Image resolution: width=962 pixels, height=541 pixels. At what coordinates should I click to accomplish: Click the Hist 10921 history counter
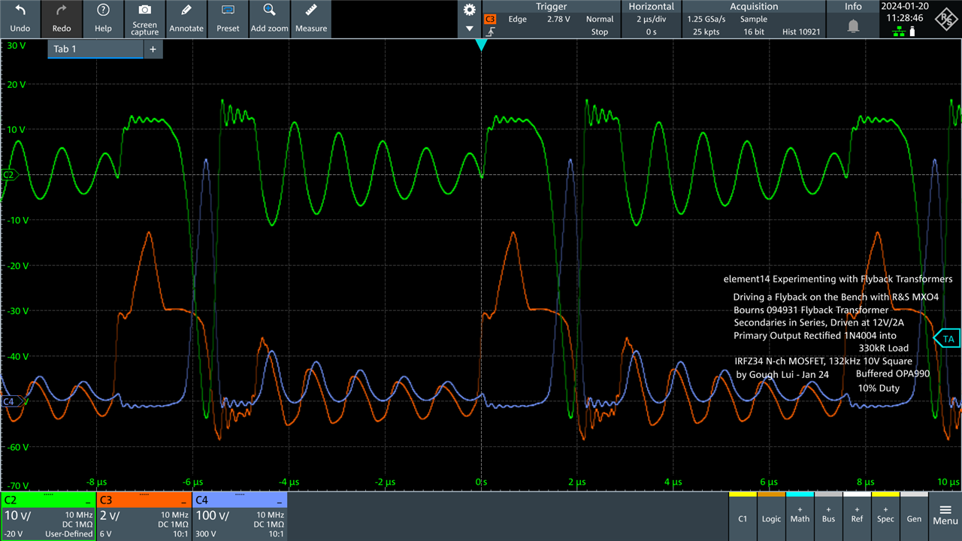(x=801, y=32)
